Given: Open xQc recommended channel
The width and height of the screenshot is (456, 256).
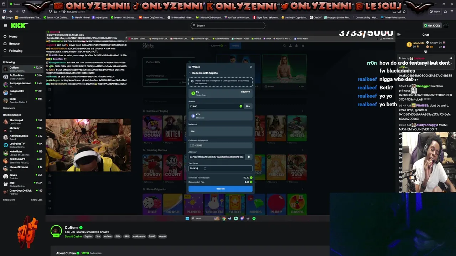Looking at the screenshot, I should (23, 184).
